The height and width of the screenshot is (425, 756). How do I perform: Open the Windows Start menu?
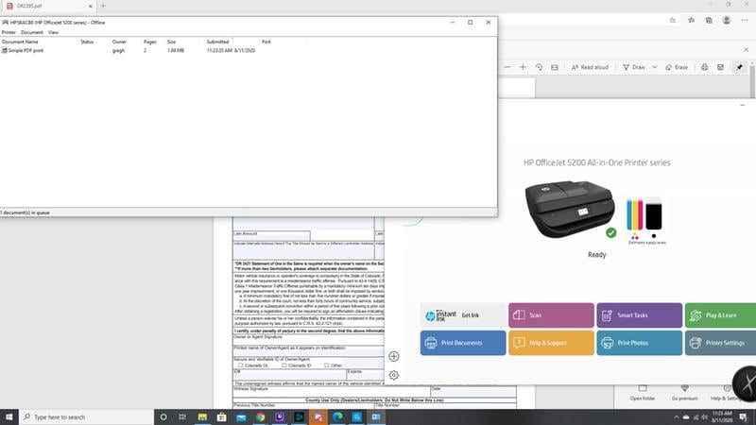click(x=9, y=416)
